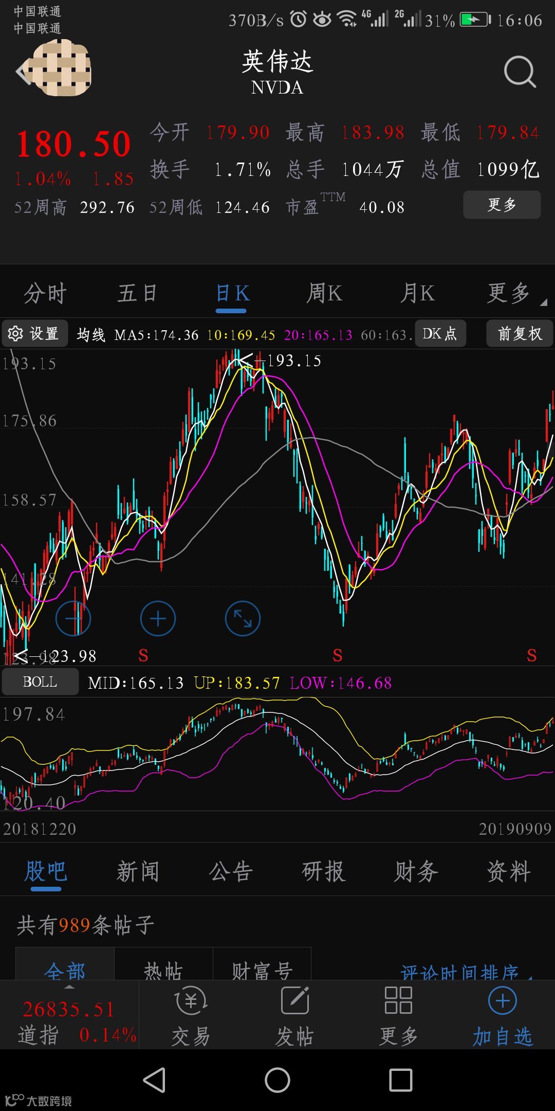Screen dimensions: 555x1111
Task: Tap the middle S sell signal marker
Action: [338, 655]
